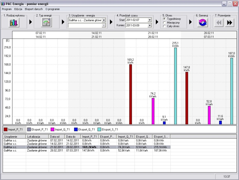The height and width of the screenshot is (180, 239).
Task: Click the 169,2 kWh red bar
Action: (131, 94)
